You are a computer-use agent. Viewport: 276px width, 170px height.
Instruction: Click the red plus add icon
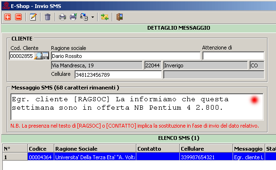[8, 17]
